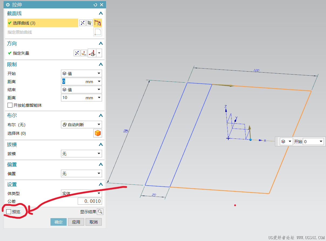
Task: Open the vector dialog icon
Action: coord(84,53)
